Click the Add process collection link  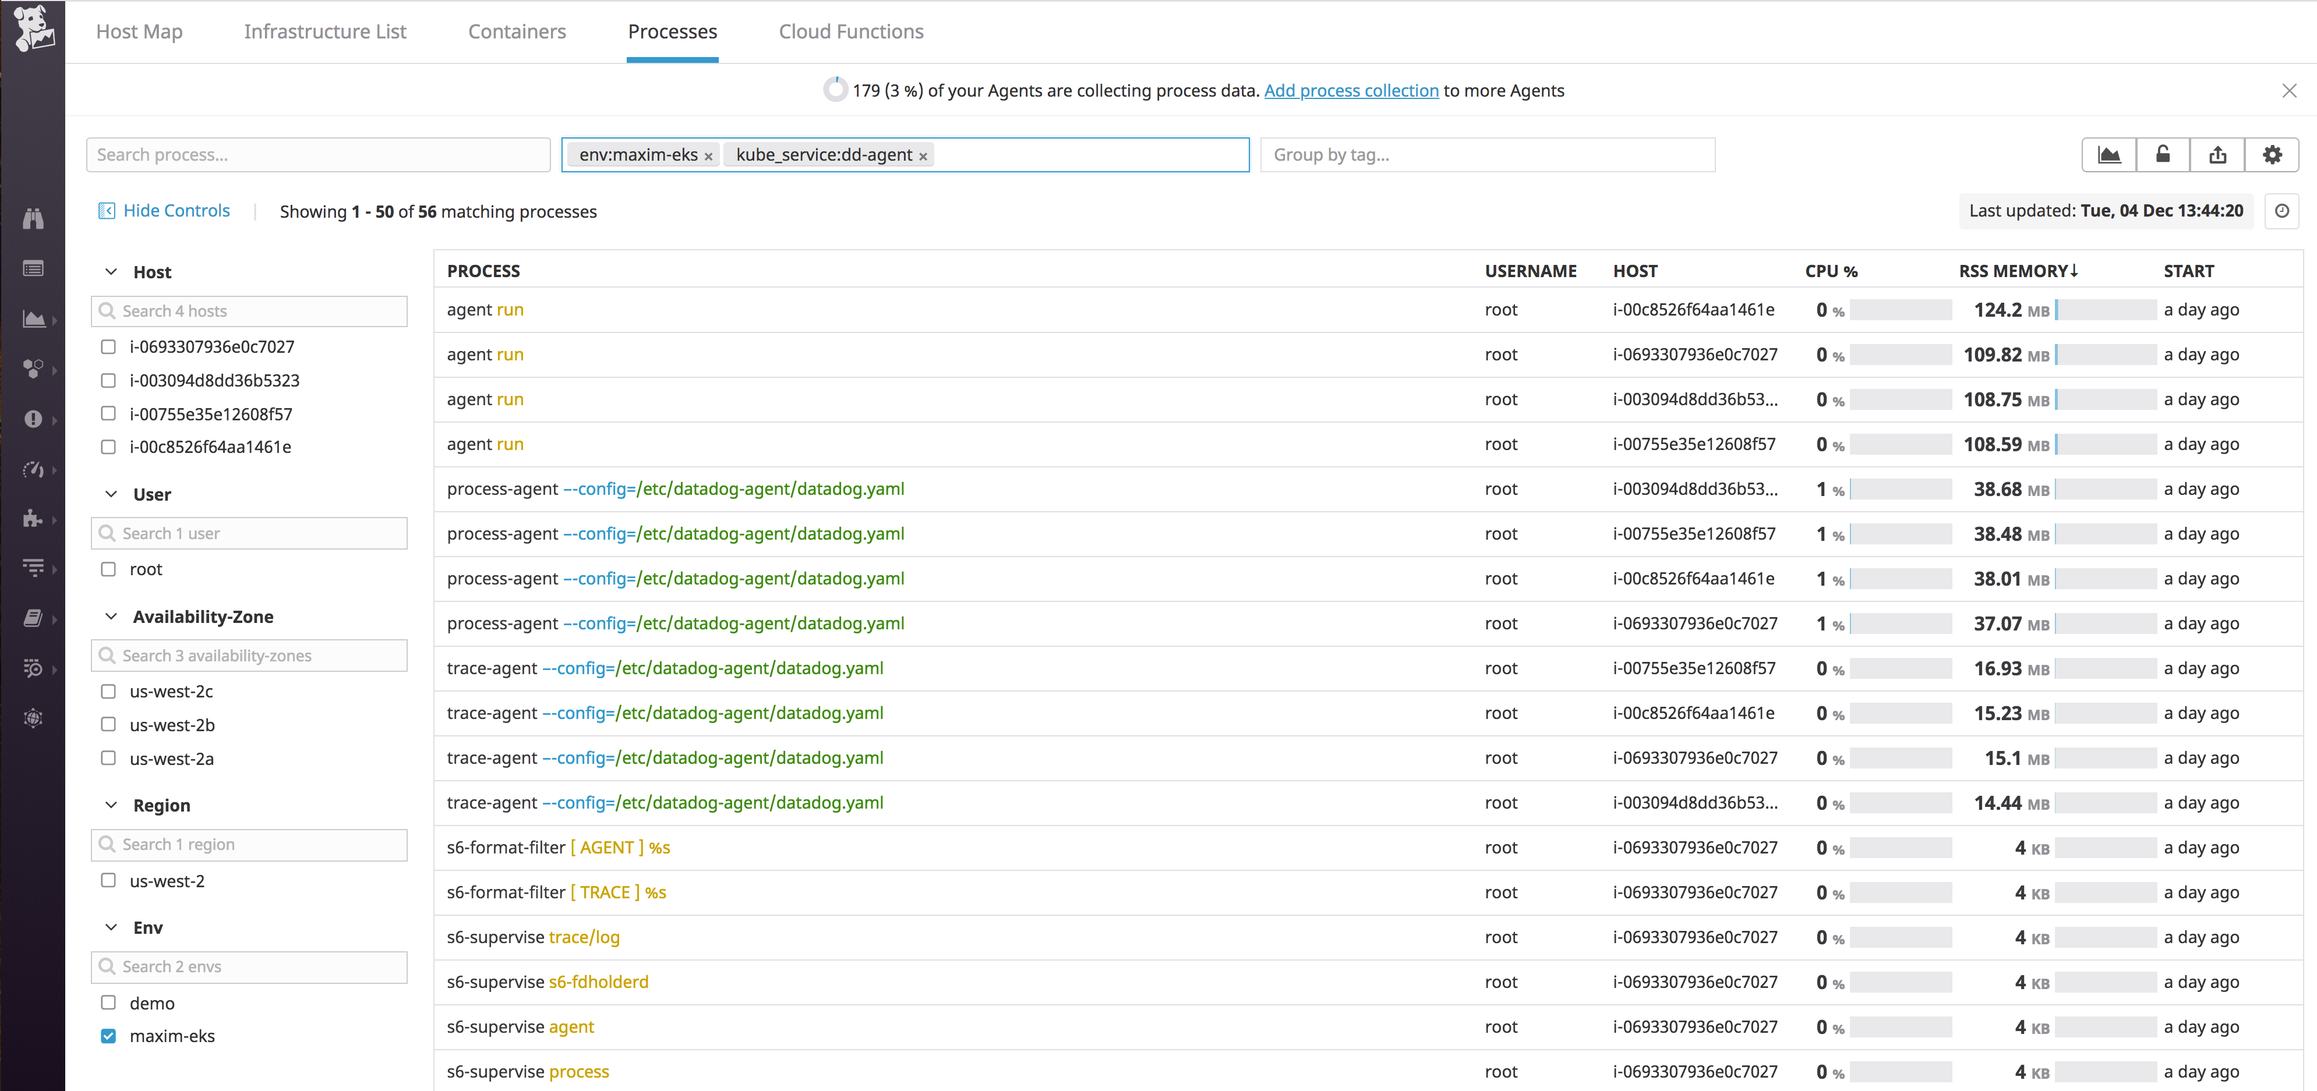pyautogui.click(x=1350, y=90)
